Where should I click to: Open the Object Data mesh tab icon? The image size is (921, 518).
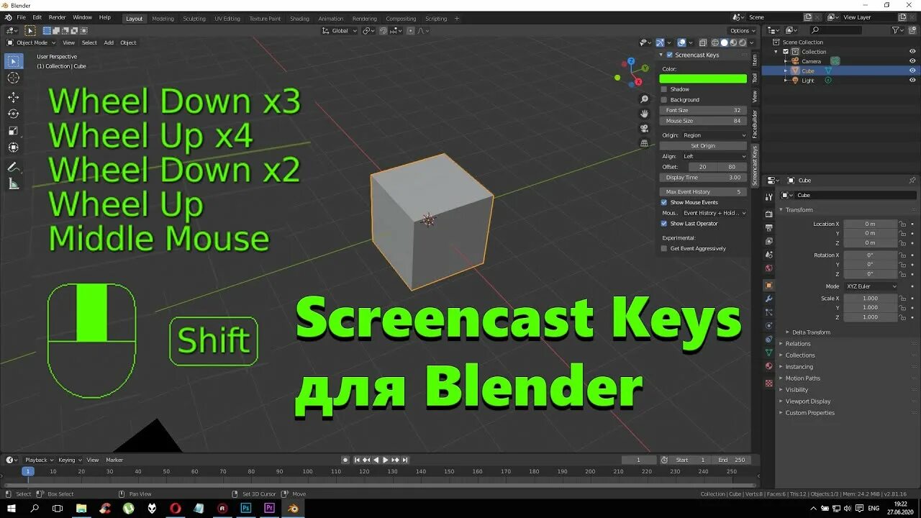tap(768, 353)
